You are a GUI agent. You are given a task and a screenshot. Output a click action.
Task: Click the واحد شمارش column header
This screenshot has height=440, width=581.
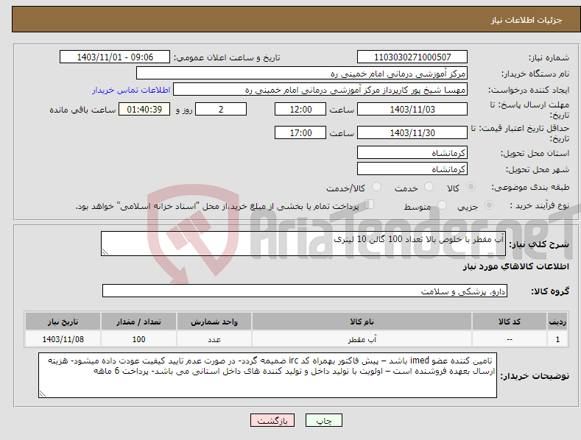[x=214, y=322]
